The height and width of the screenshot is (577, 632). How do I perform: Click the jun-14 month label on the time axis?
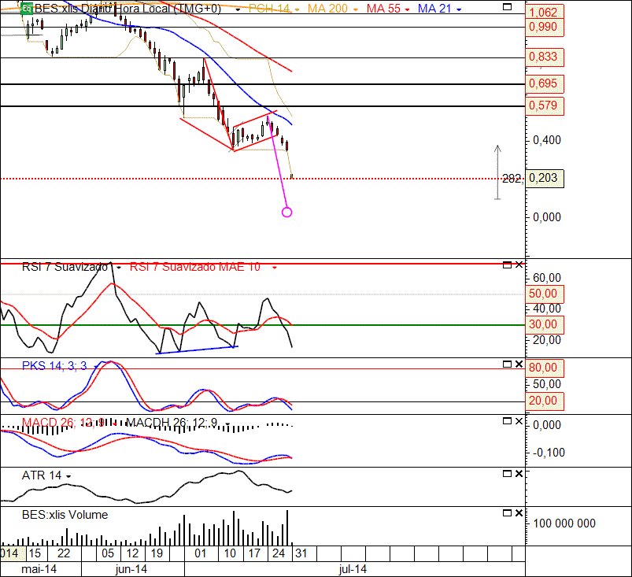pos(131,569)
